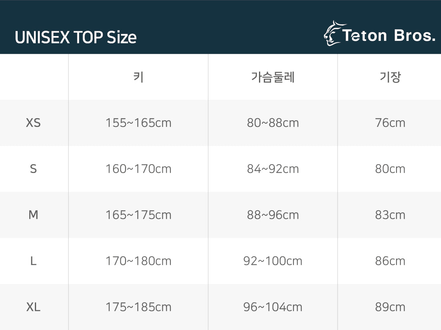
Task: Select the XS size row label
Action: [33, 123]
